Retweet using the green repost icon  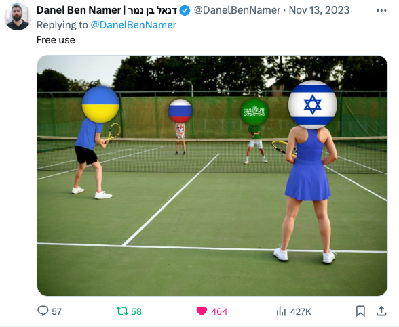pyautogui.click(x=122, y=311)
